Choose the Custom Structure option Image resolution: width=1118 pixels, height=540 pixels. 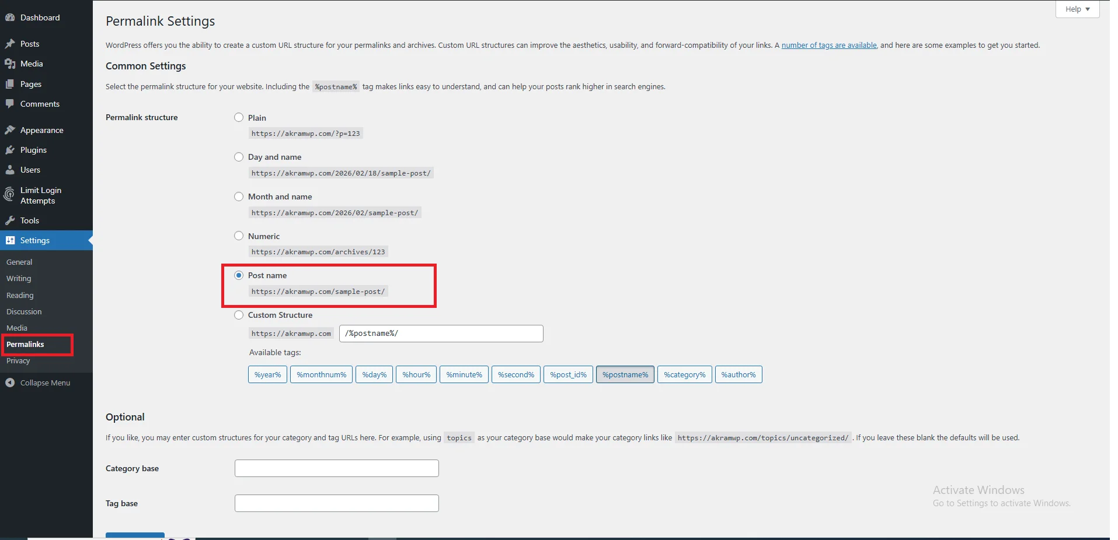(238, 315)
